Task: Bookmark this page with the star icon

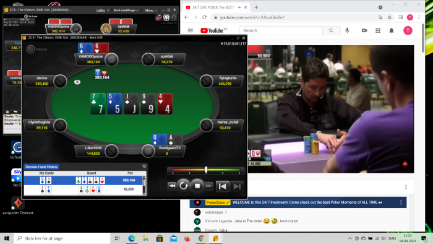Action: [x=390, y=17]
